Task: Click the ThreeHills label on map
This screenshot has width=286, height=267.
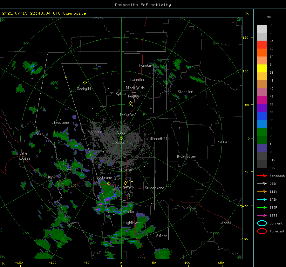Action: tap(160, 139)
